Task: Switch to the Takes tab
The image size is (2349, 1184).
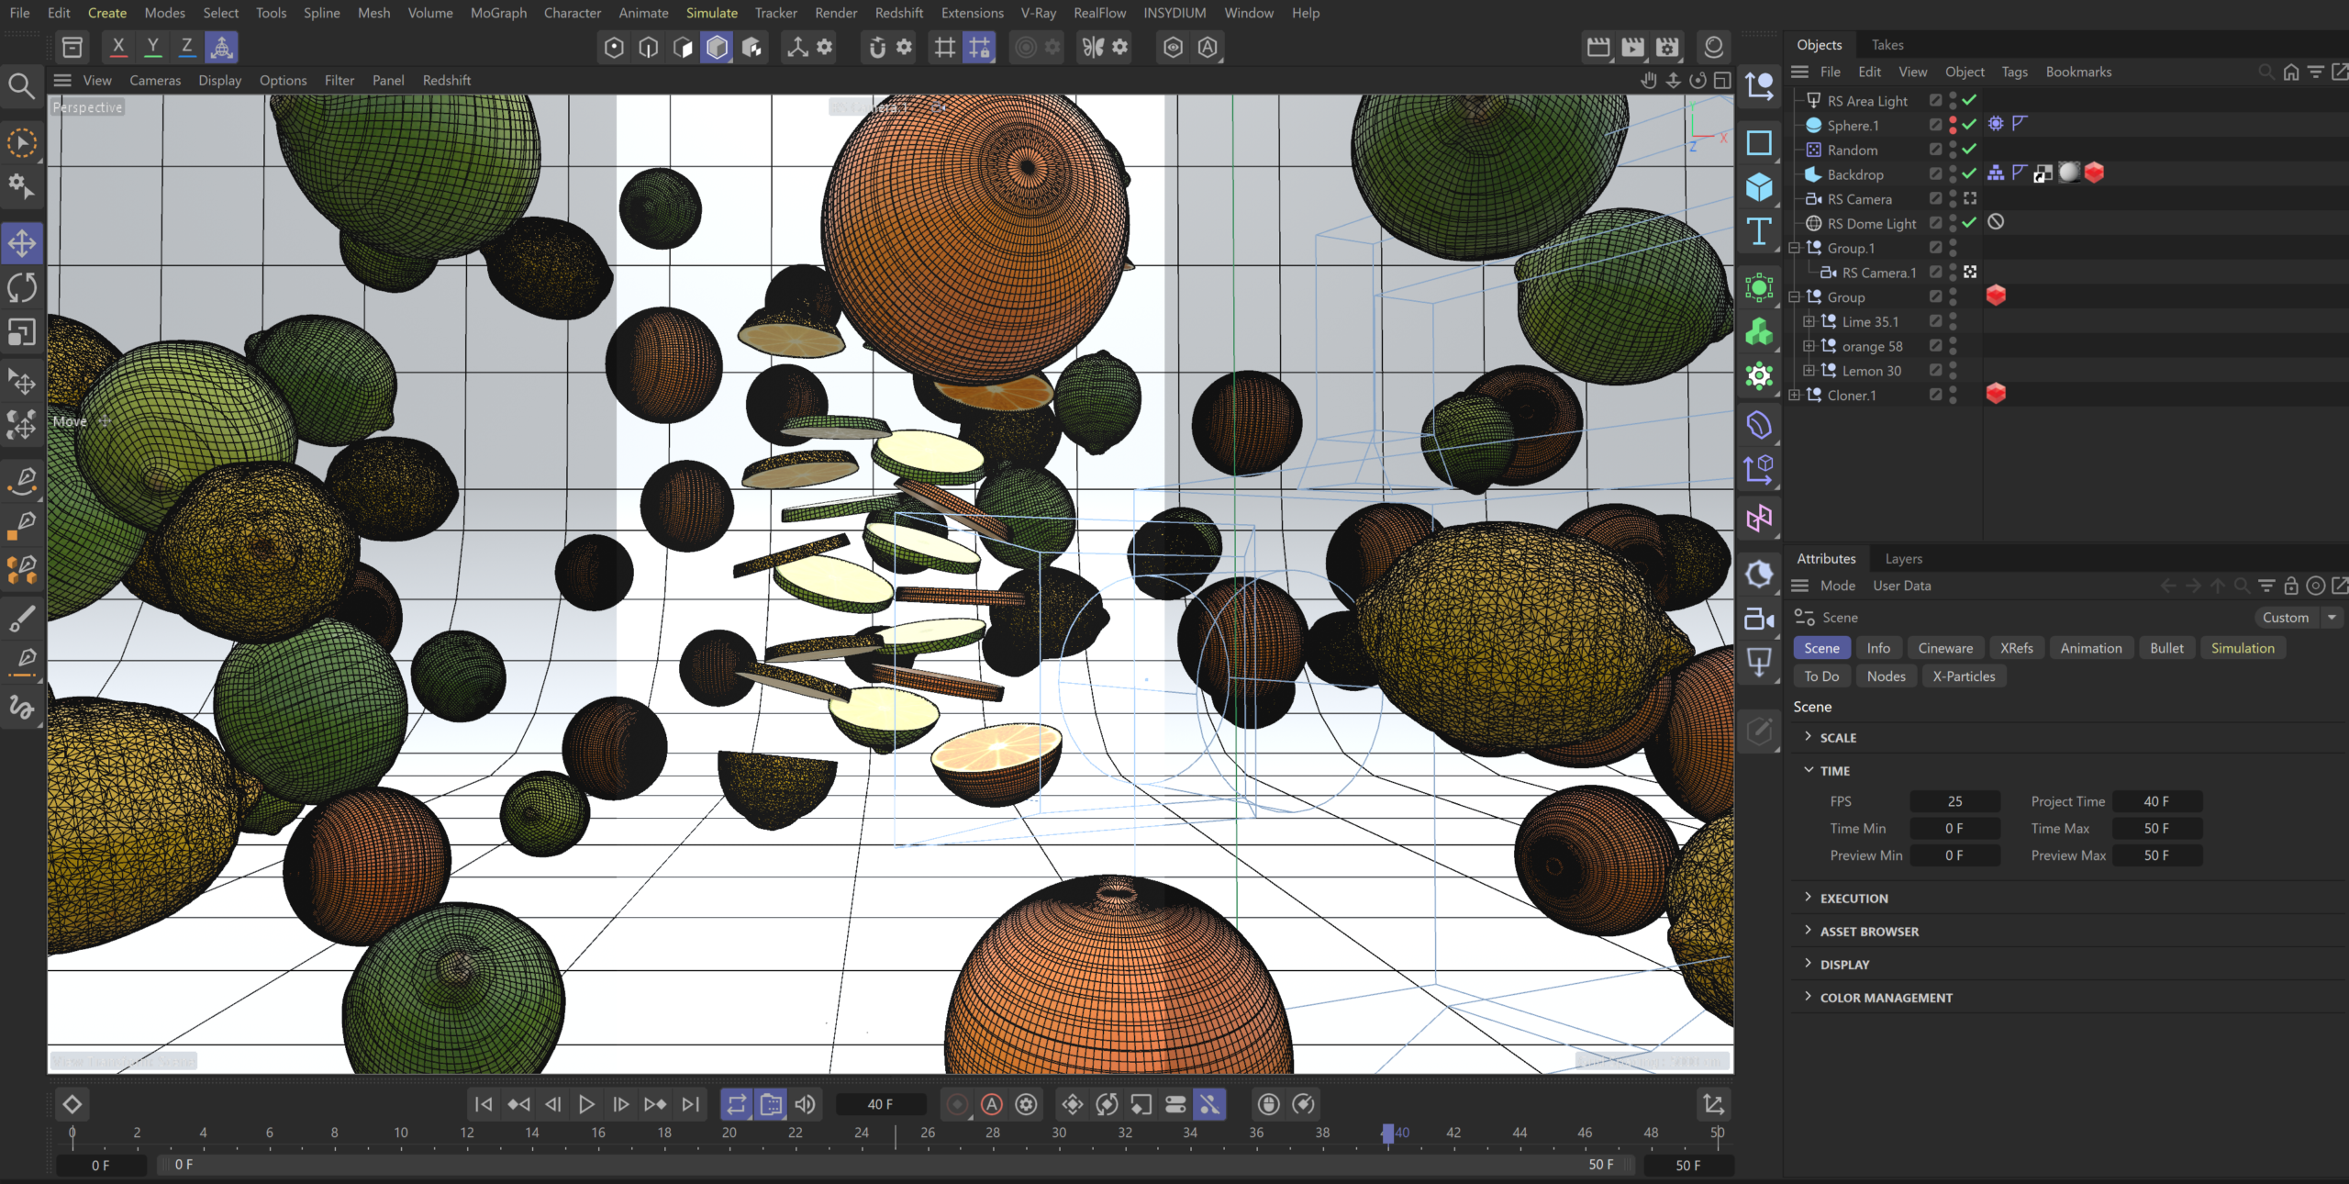Action: [1887, 45]
